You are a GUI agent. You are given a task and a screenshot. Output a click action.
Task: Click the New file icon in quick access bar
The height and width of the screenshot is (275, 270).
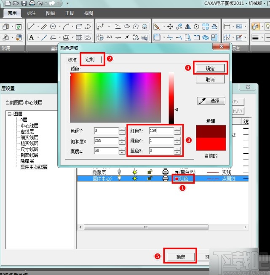tap(7, 3)
